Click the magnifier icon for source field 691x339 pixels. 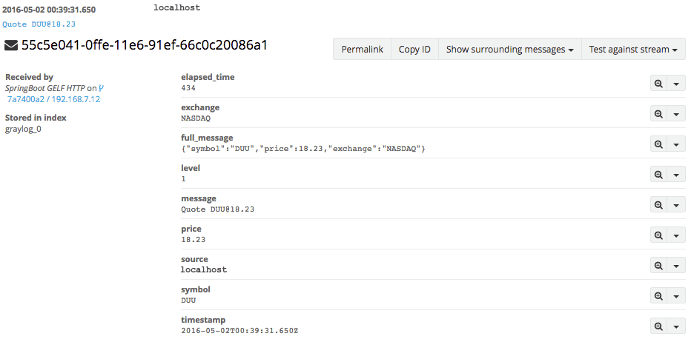658,266
